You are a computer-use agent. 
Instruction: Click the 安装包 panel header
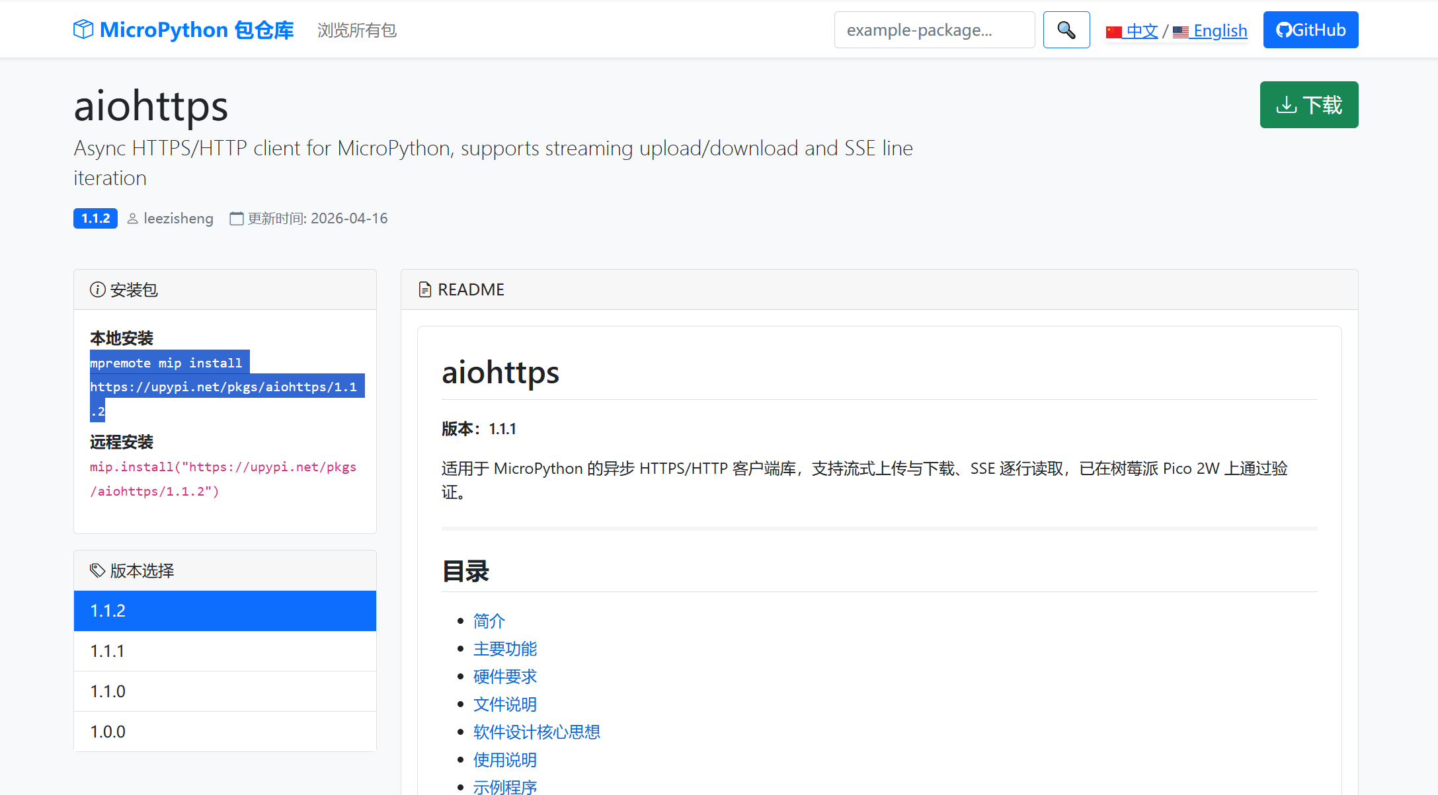click(x=225, y=289)
